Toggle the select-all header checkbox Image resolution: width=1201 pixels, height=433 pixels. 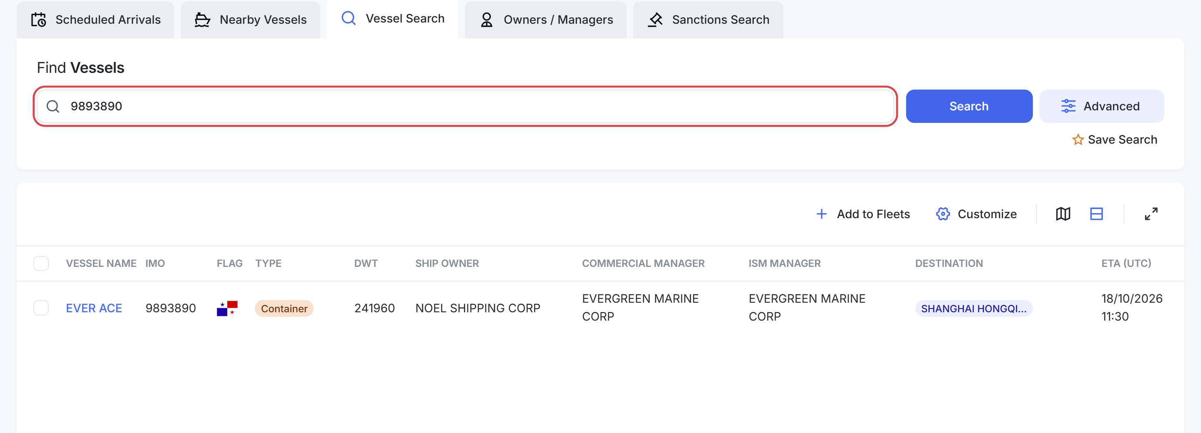[41, 264]
